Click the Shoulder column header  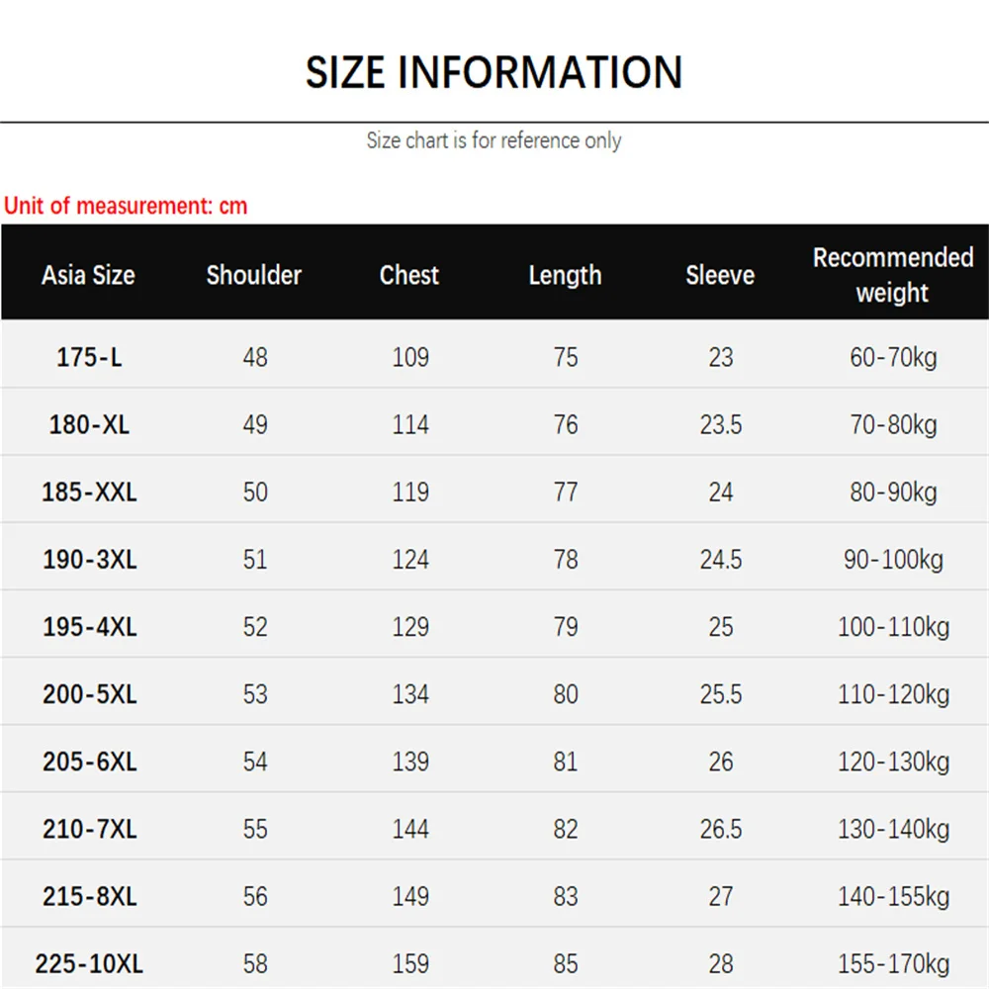click(x=254, y=275)
